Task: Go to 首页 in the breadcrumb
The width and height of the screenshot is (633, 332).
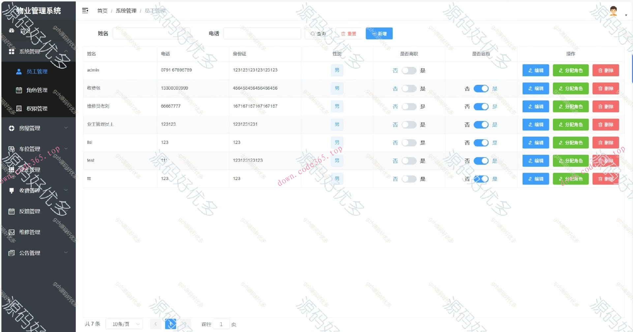Action: (x=102, y=11)
